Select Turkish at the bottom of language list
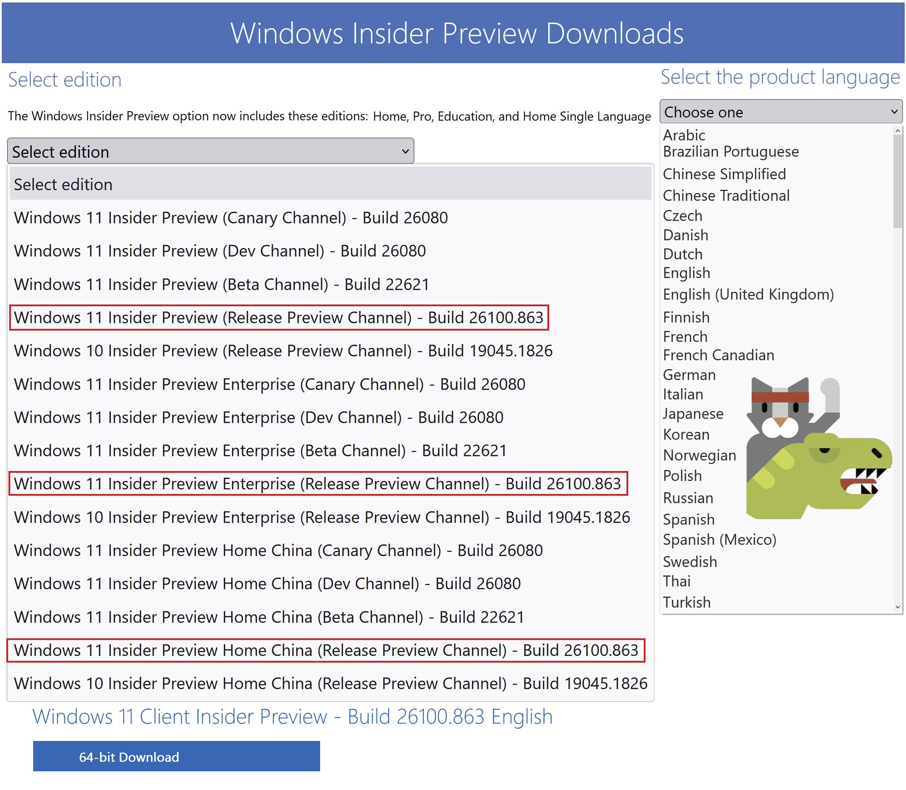The image size is (906, 790). coord(686,602)
